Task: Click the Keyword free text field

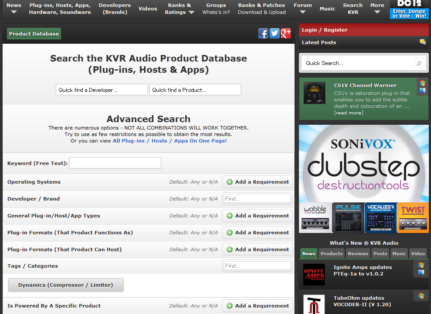Action: 115,163
